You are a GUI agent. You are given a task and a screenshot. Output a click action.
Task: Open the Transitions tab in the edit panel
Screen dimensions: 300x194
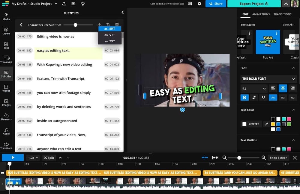tap(283, 14)
